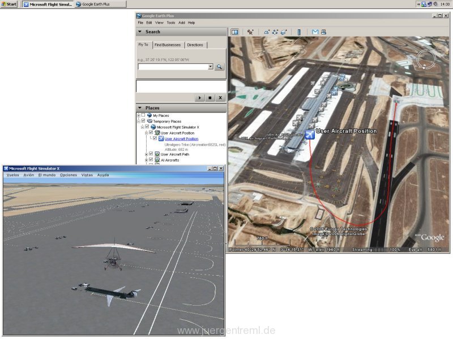Collapse the Places panel triangle
453x339 pixels.
[140, 108]
